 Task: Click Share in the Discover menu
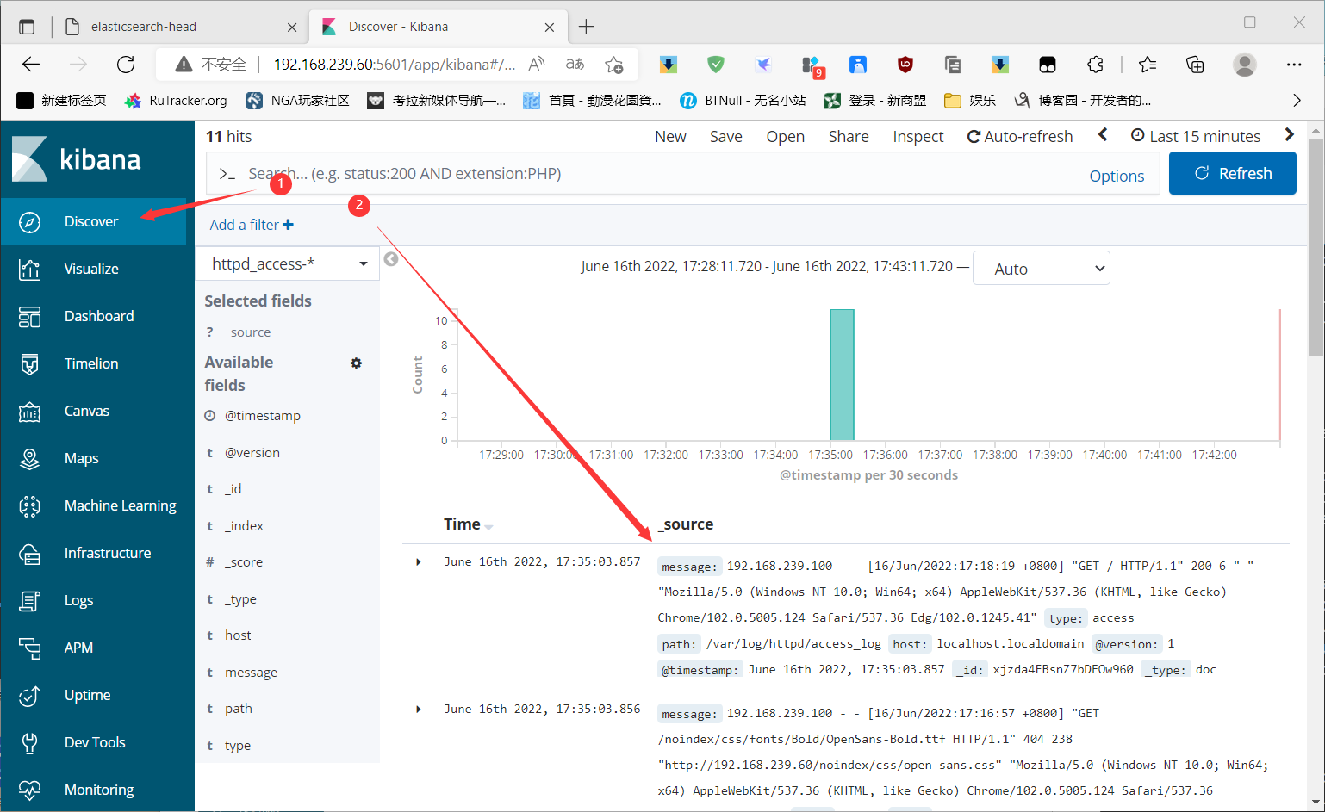click(x=849, y=136)
